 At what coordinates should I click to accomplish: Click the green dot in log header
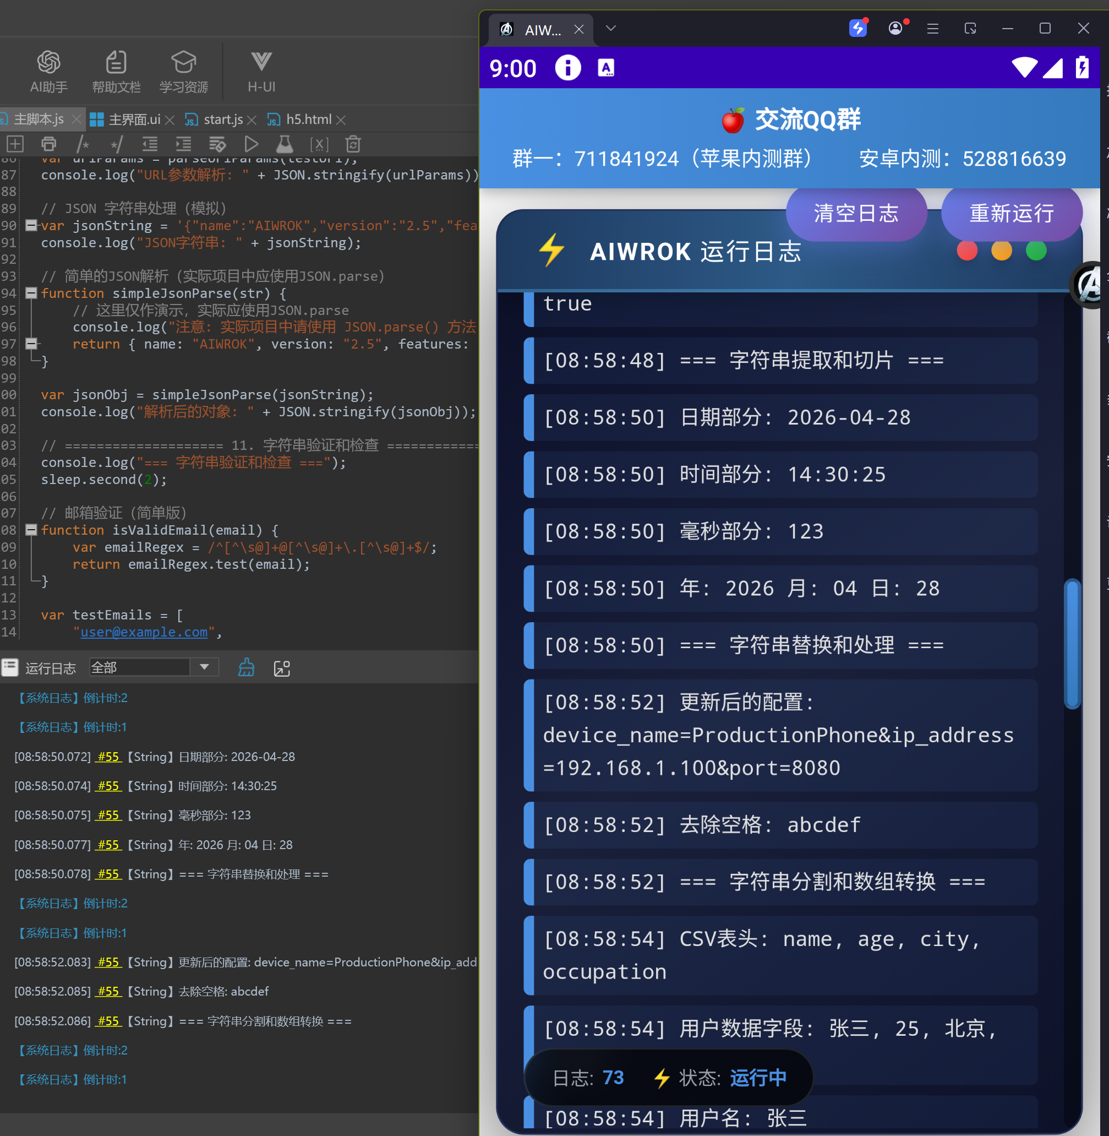tap(1036, 251)
